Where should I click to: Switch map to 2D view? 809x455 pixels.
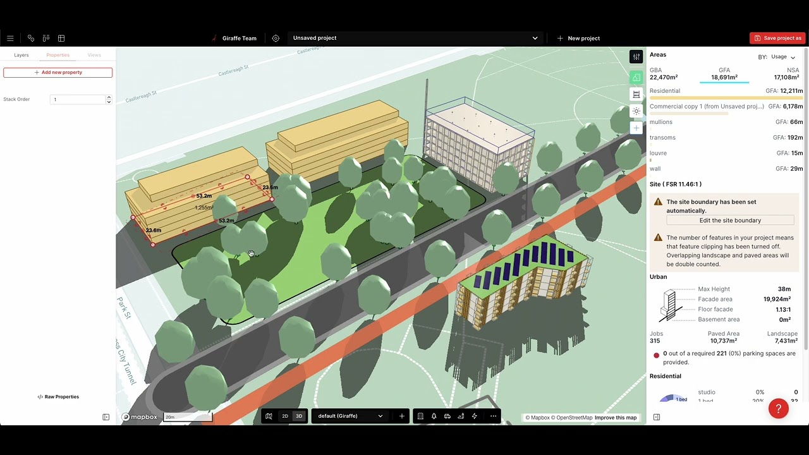(285, 416)
